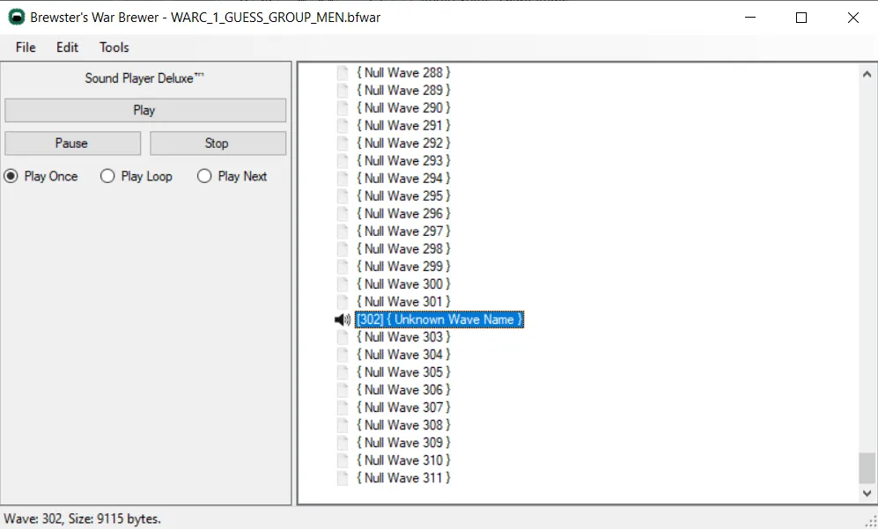Click the file icon next to Null Wave 288
This screenshot has height=529, width=878.
(x=343, y=73)
